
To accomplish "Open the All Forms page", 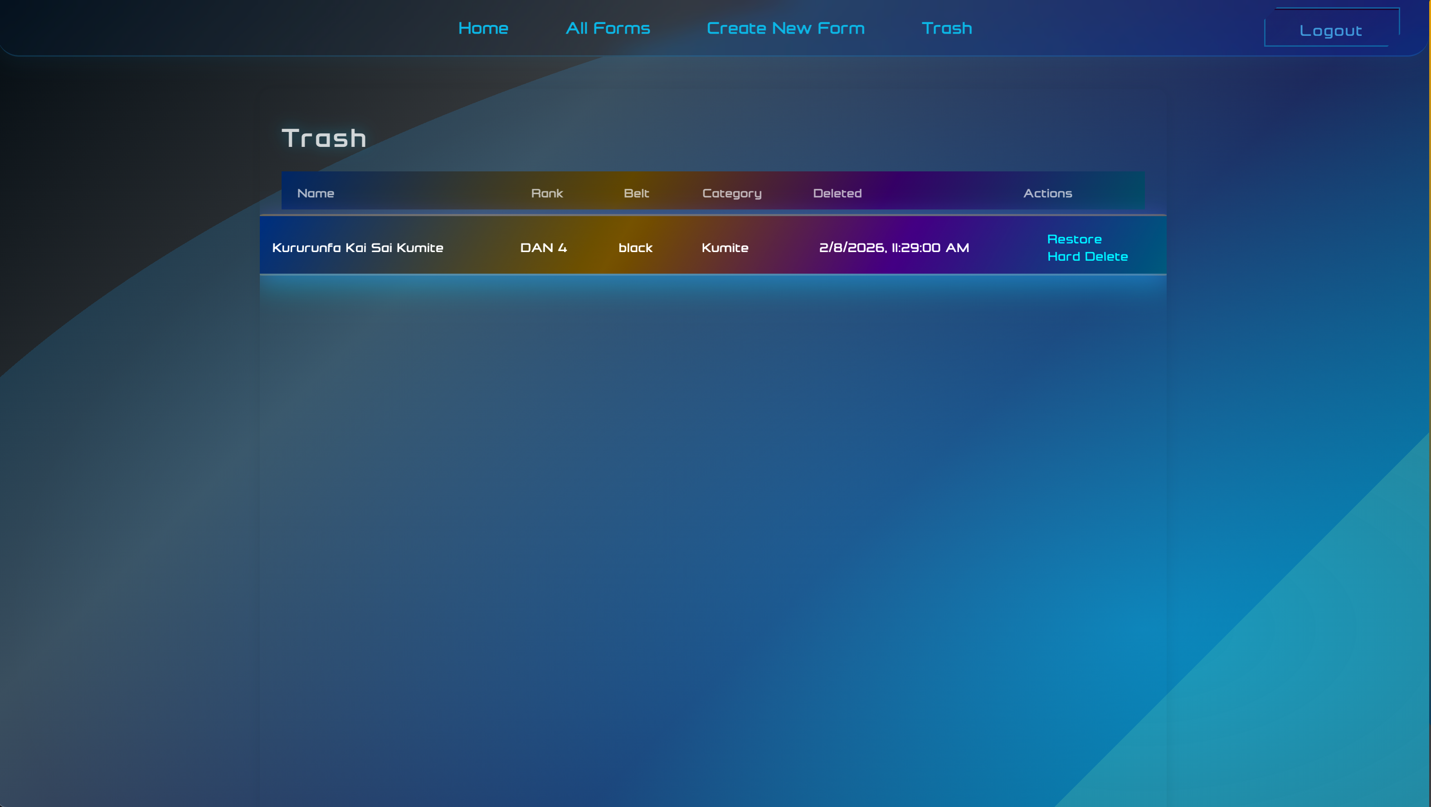I will tap(608, 28).
